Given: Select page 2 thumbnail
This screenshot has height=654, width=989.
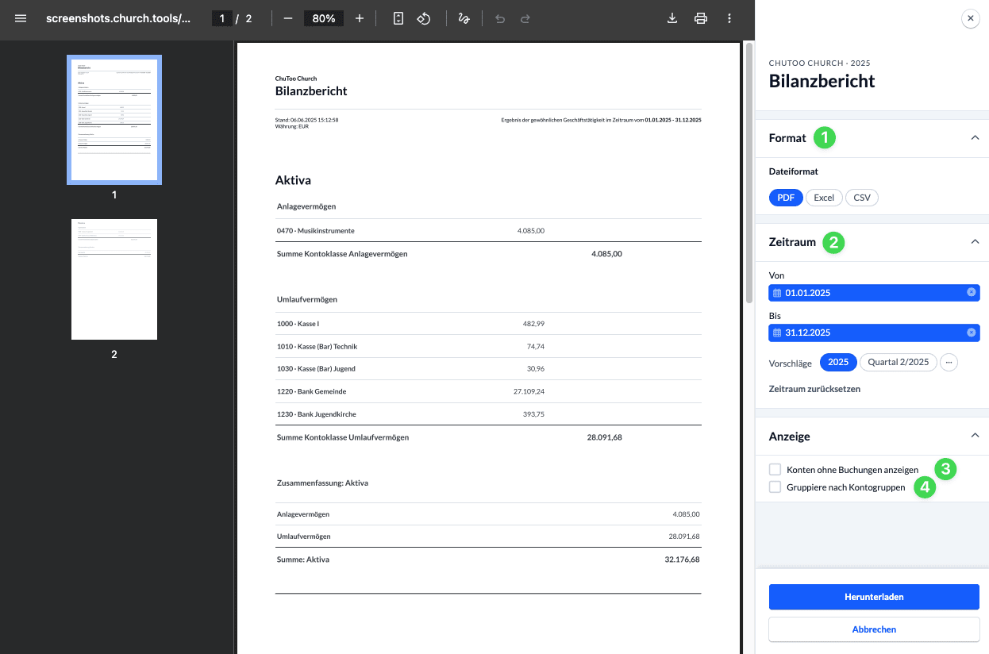Looking at the screenshot, I should pos(114,279).
